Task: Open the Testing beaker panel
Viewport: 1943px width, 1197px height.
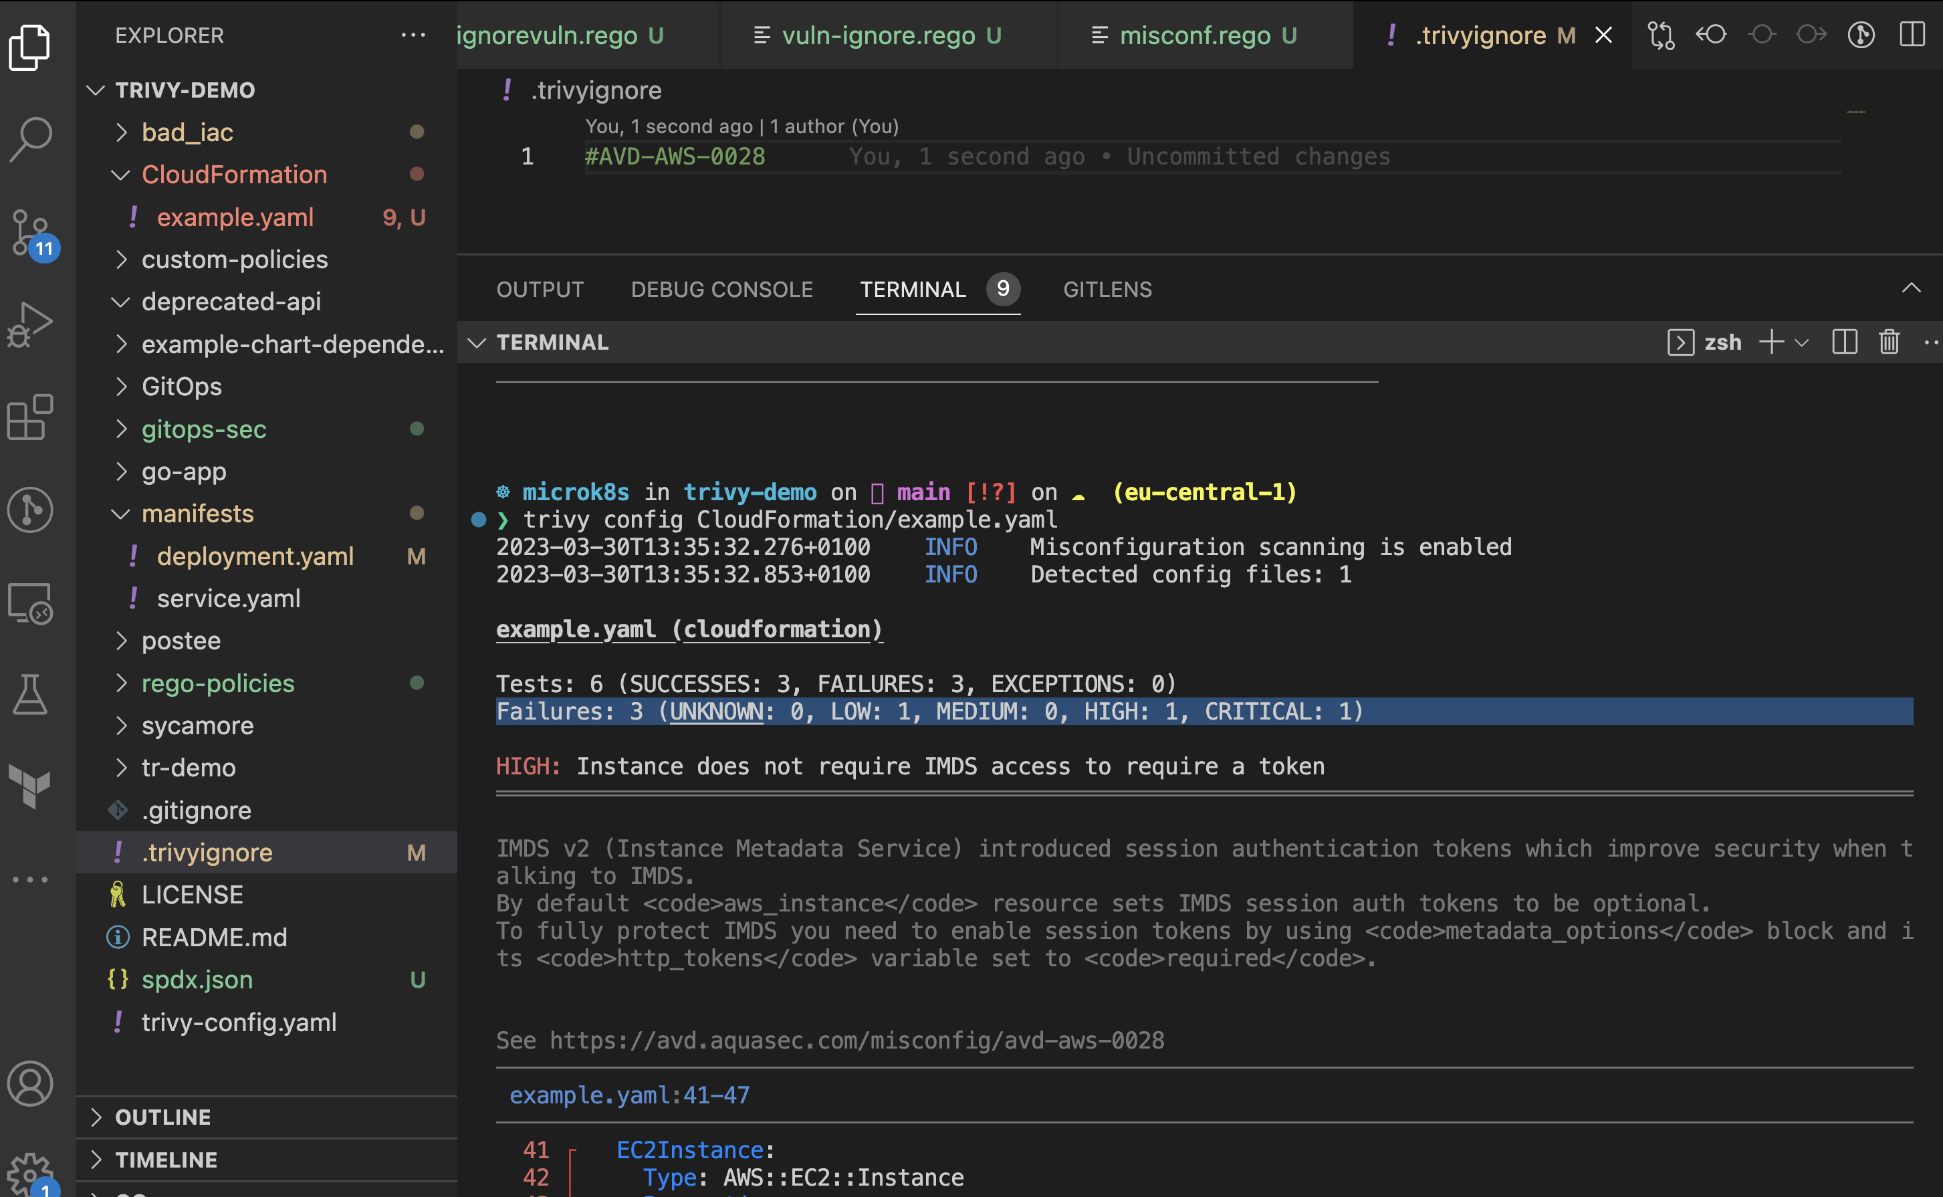Action: coord(31,695)
